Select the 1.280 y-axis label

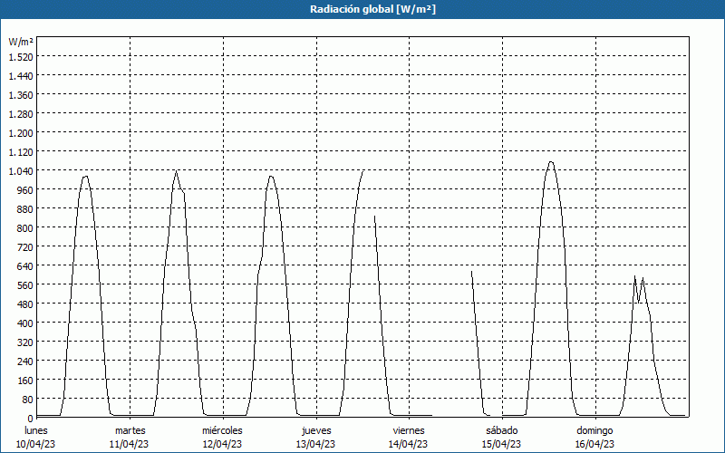click(x=21, y=114)
